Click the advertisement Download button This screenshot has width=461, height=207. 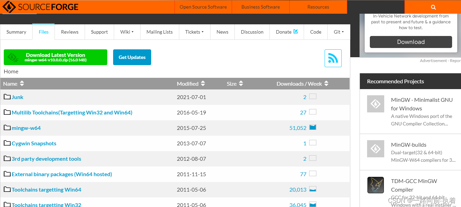[411, 42]
